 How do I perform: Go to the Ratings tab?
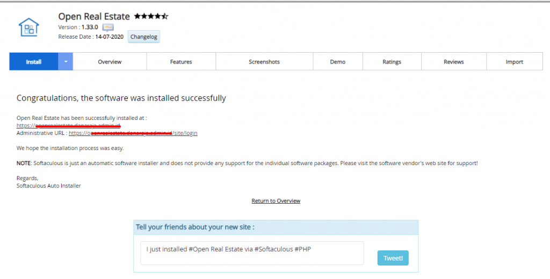[x=392, y=62]
